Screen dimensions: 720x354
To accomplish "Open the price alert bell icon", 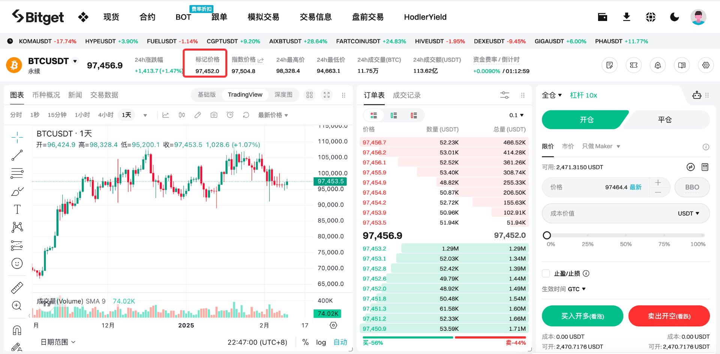I will pos(658,65).
